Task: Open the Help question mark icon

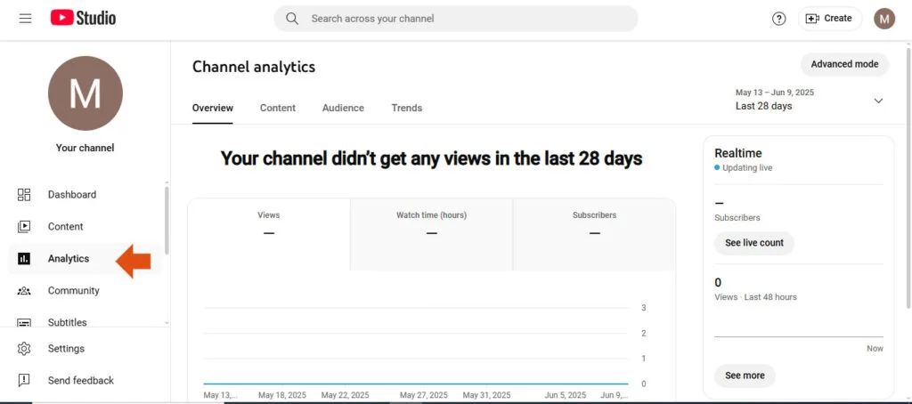Action: 778,19
